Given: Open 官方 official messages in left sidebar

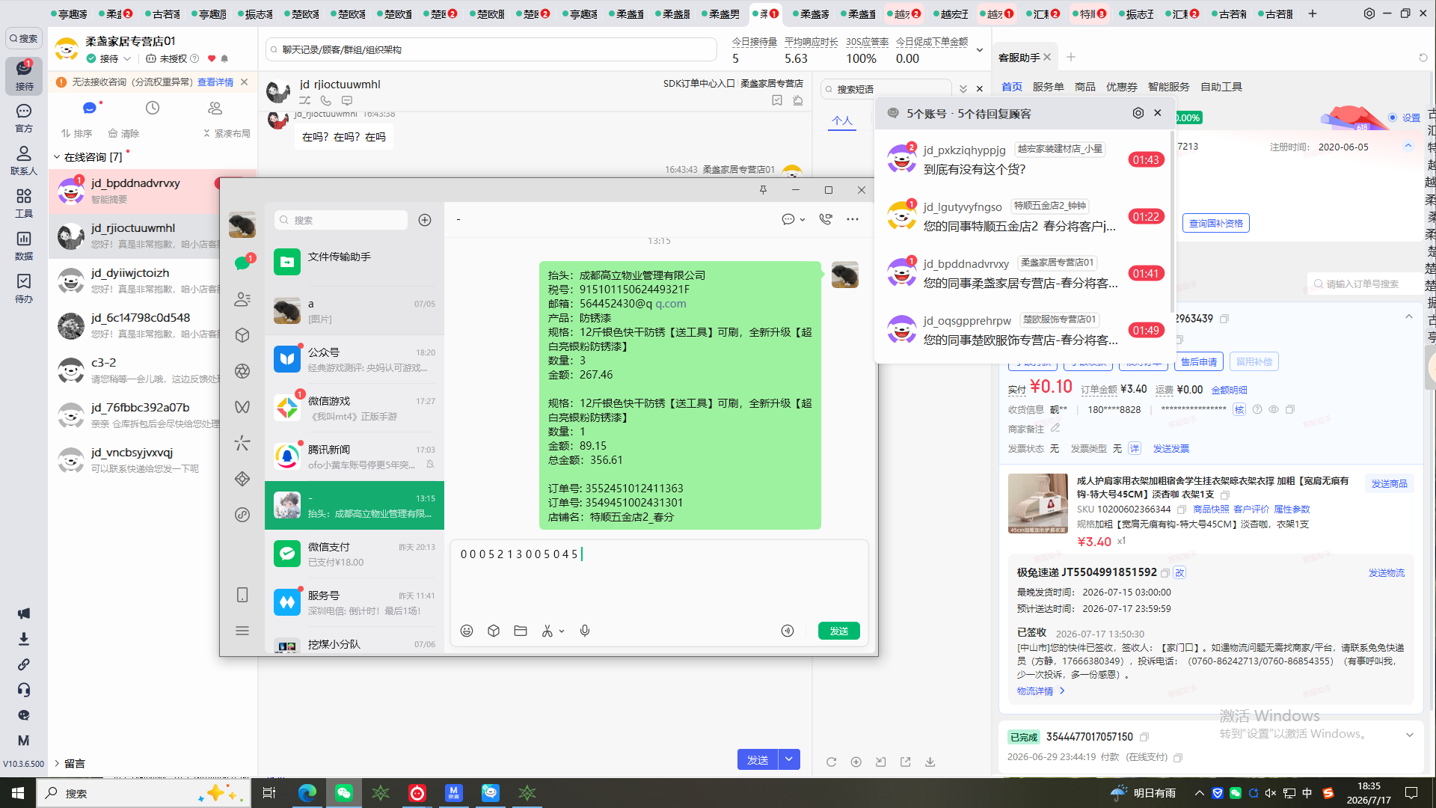Looking at the screenshot, I should [24, 117].
